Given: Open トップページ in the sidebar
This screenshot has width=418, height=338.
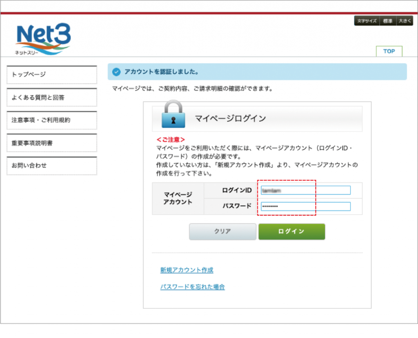Looking at the screenshot, I should pos(52,75).
